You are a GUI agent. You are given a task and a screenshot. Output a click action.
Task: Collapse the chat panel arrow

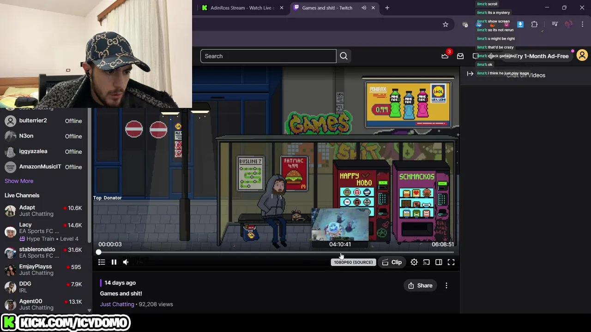pyautogui.click(x=470, y=73)
